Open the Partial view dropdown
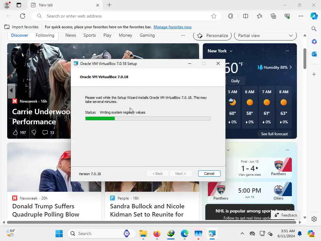This screenshot has height=241, width=321. 265,36
